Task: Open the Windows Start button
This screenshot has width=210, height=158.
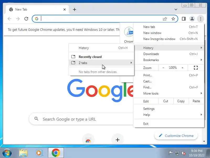Action: point(7,153)
